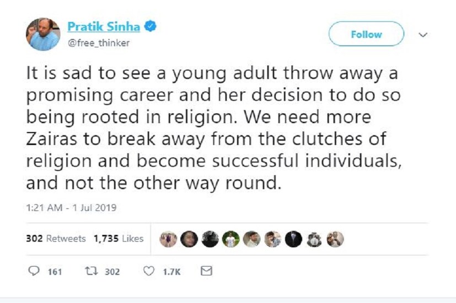456x303 pixels.
Task: Click the grayscale third liker avatar
Action: [x=210, y=239]
